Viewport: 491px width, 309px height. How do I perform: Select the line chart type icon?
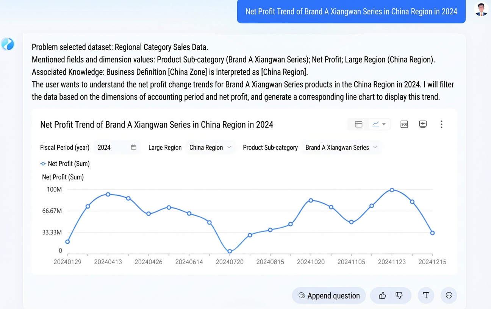[x=376, y=124]
